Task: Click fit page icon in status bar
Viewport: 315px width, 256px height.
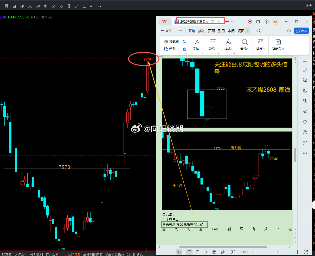Action: 233,252
